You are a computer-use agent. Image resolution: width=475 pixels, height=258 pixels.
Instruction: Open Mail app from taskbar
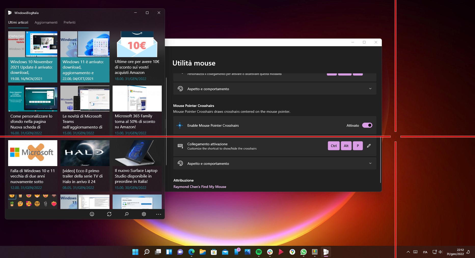[x=225, y=252]
